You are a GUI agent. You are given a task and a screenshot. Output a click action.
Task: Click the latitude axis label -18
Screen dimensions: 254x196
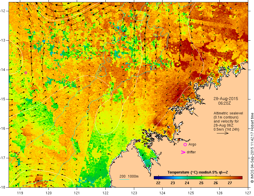pos(3,187)
